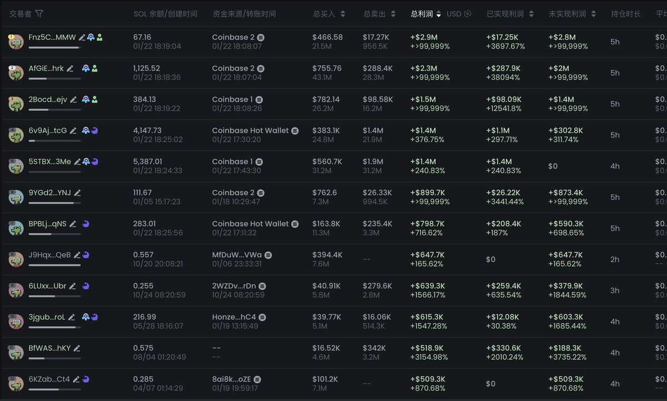Select total sold $342K cell
Screen dimensions: 667x401
[x=374, y=348]
